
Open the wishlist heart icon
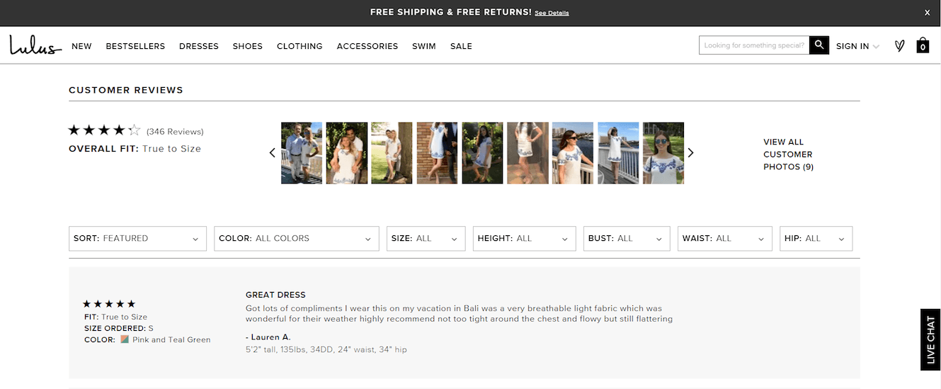[899, 46]
